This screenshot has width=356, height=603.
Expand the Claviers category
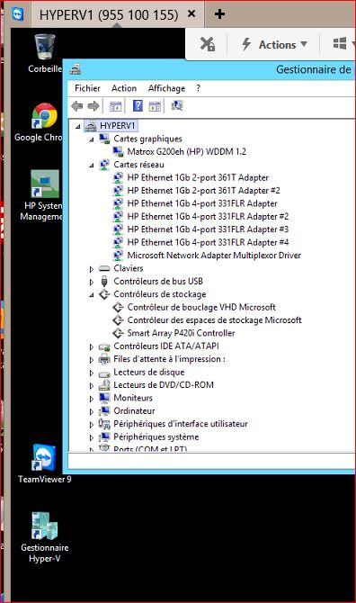pyautogui.click(x=92, y=269)
